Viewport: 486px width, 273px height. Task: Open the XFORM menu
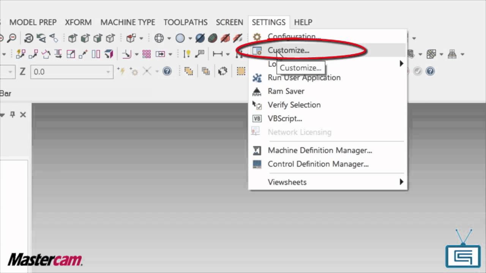pyautogui.click(x=78, y=22)
